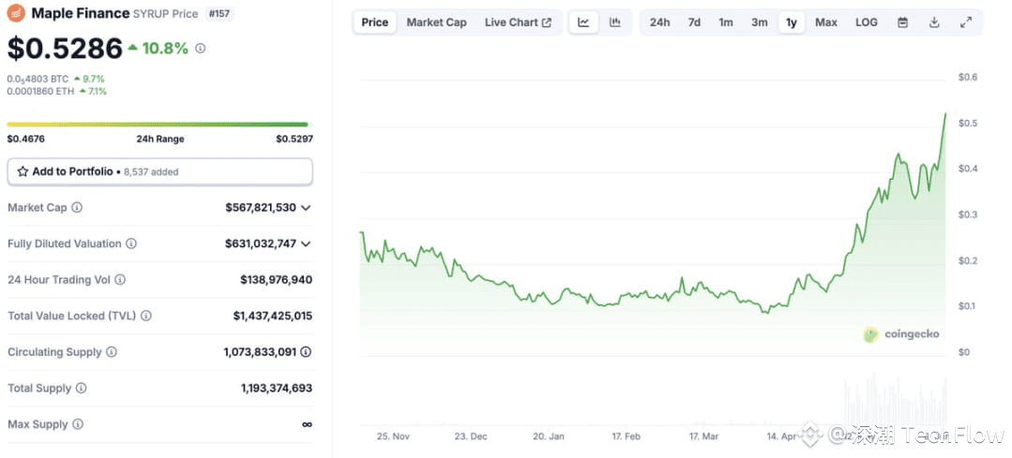The height and width of the screenshot is (458, 1012).
Task: Show the Market Cap info tooltip icon
Action: point(77,207)
